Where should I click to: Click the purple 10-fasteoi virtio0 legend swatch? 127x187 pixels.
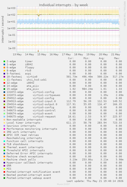pyautogui.click(x=4, y=77)
